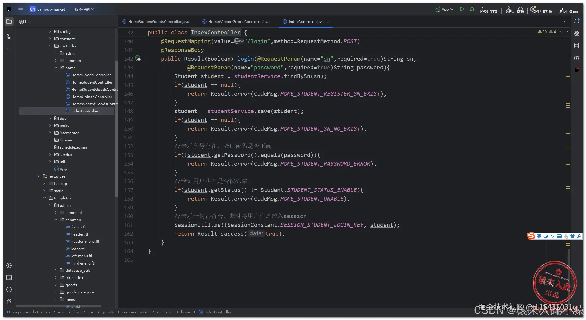Screen dimensions: 586x320
Task: Click the red bird plugin icon
Action: [577, 70]
